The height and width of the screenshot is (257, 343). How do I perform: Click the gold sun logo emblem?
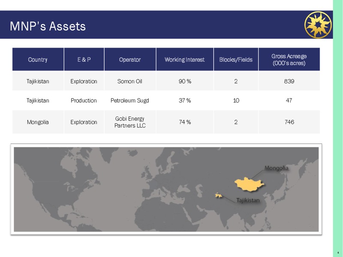click(318, 25)
